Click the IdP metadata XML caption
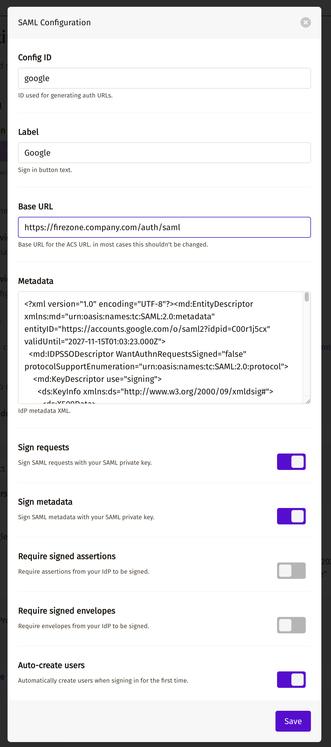Viewport: 331px width, 747px height. click(44, 411)
